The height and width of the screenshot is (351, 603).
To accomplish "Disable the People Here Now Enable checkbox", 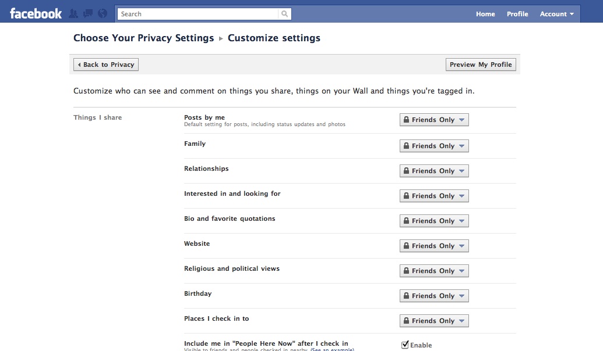I will pos(405,345).
